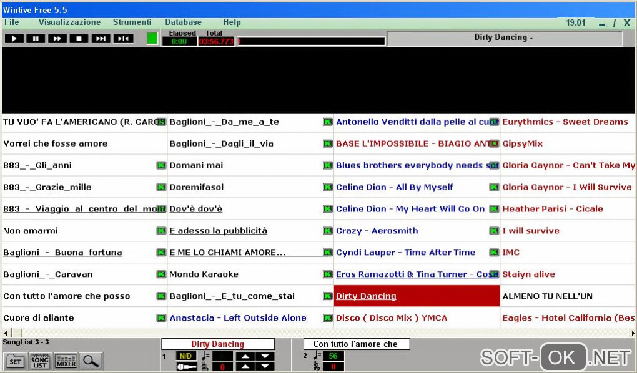
Task: Click karaoke icon beside Baglioni_-_Caravan
Action: click(161, 274)
